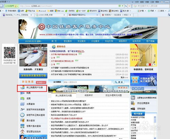The height and width of the screenshot is (139, 170).
Task: Expand the address bar history dropdown arrow
Action: (x=130, y=6)
